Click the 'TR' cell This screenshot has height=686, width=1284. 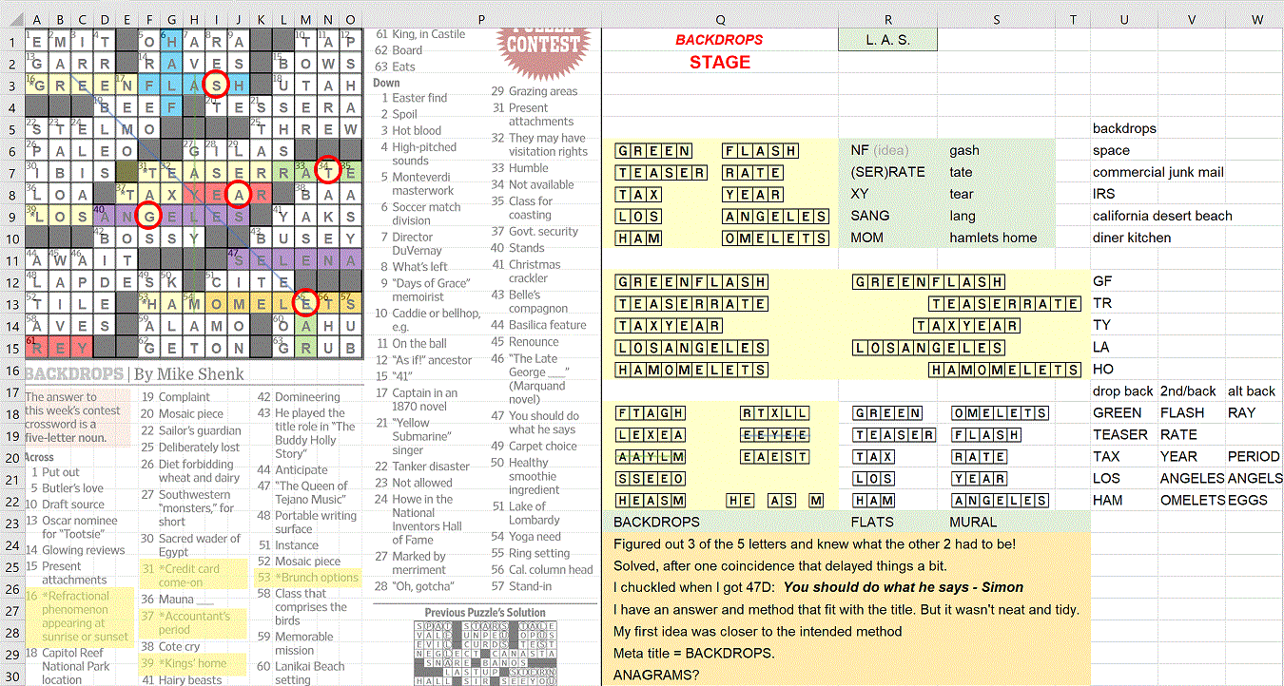1123,303
